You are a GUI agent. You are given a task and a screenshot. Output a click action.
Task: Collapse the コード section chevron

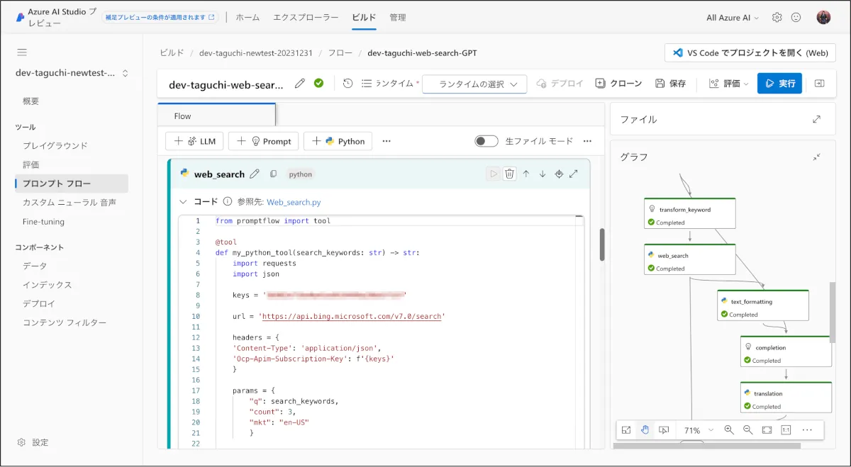(183, 202)
